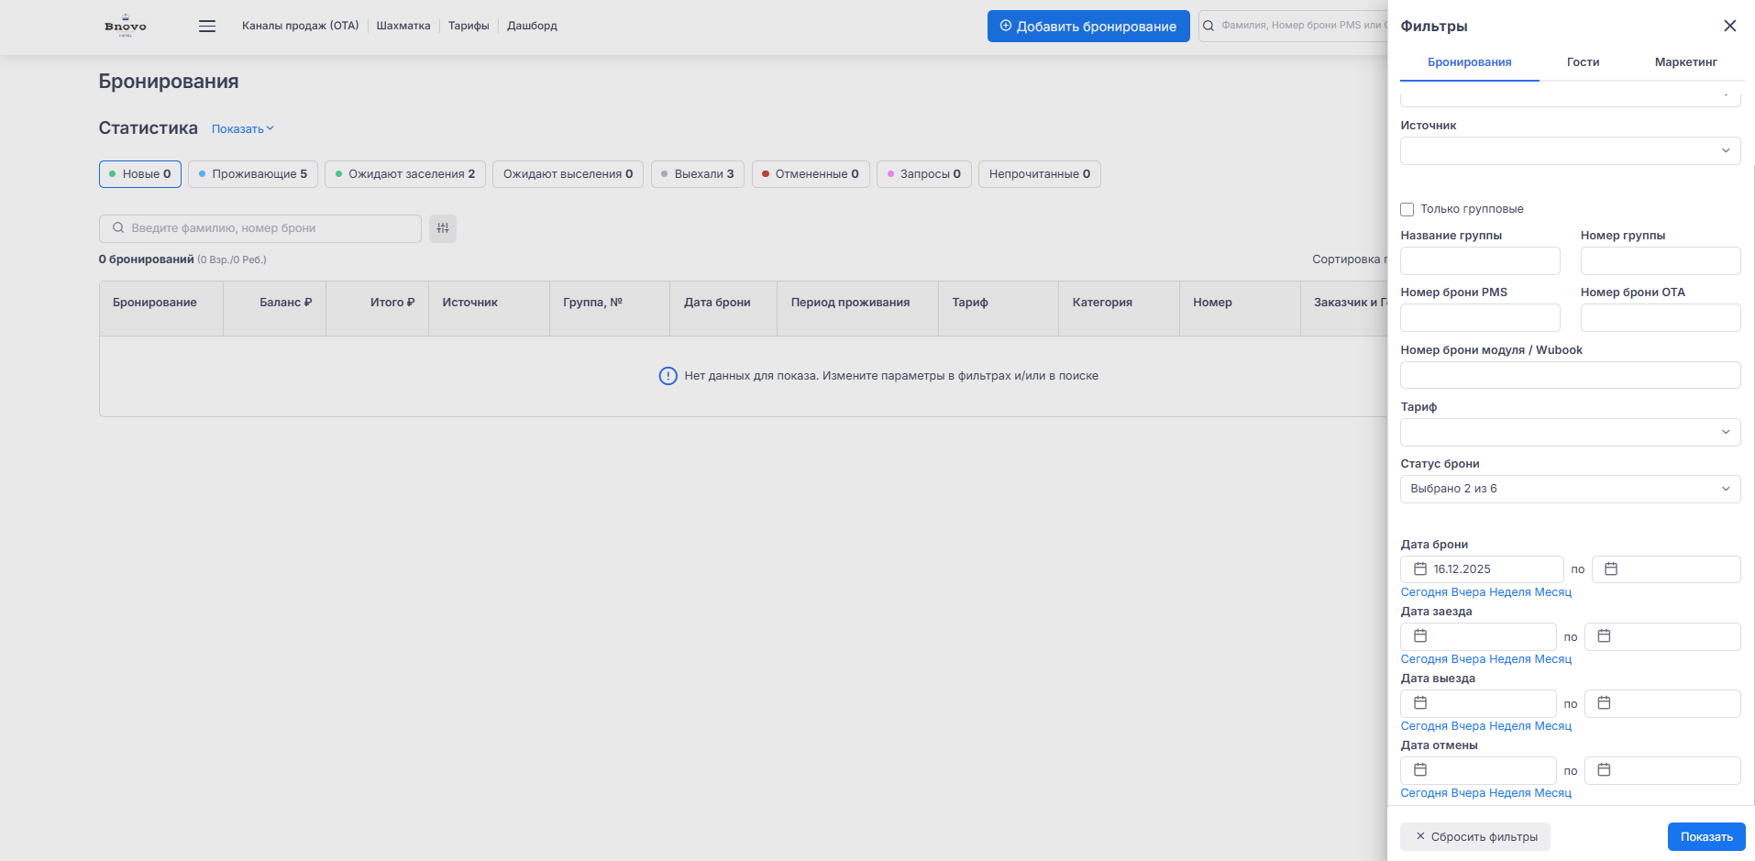Close the Фильтры panel with X
The width and height of the screenshot is (1755, 861).
click(x=1729, y=26)
